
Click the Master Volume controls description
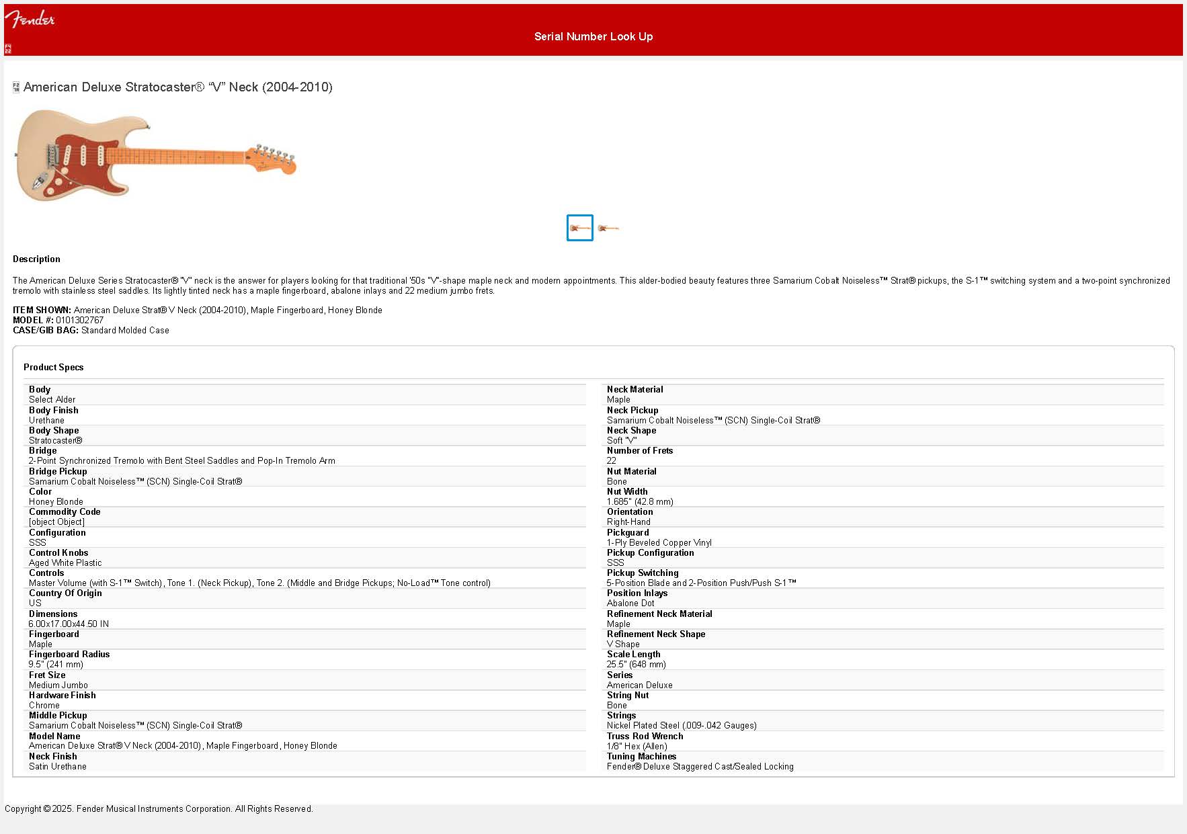click(x=259, y=583)
